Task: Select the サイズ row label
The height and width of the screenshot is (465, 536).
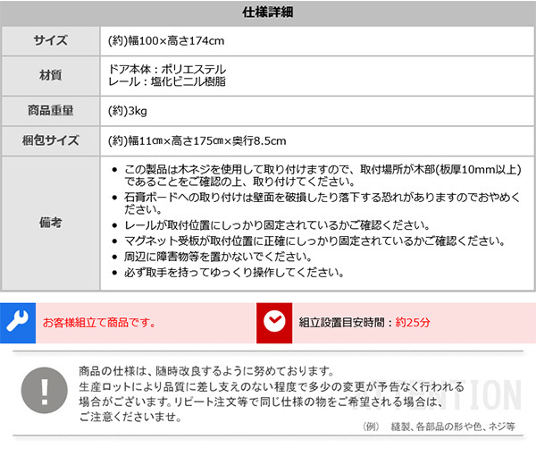Action: (51, 40)
